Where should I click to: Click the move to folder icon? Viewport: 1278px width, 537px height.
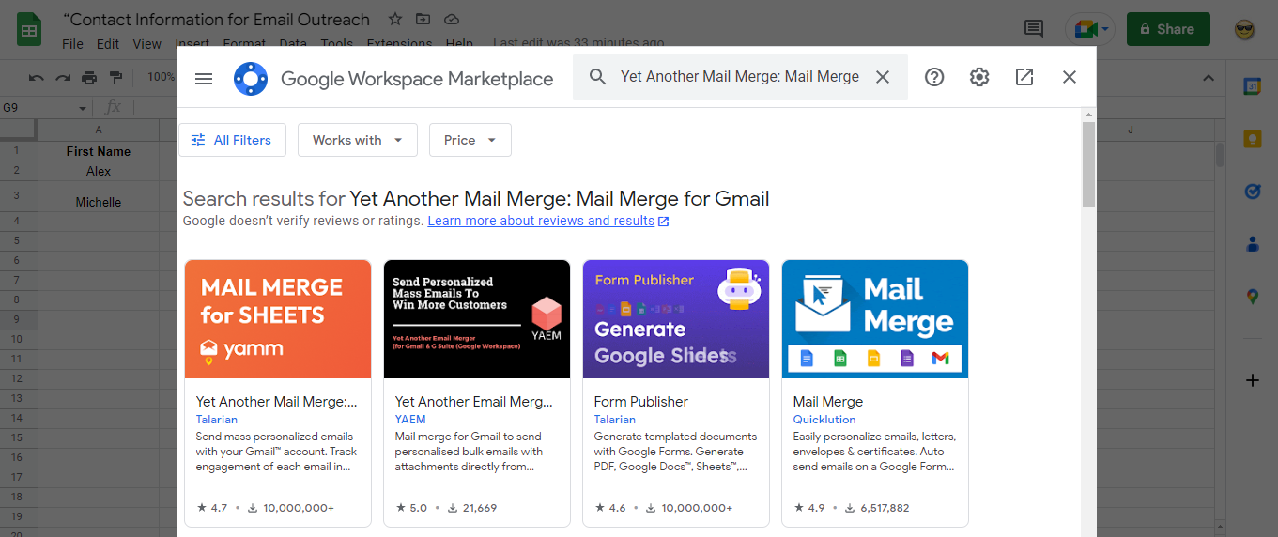point(423,19)
